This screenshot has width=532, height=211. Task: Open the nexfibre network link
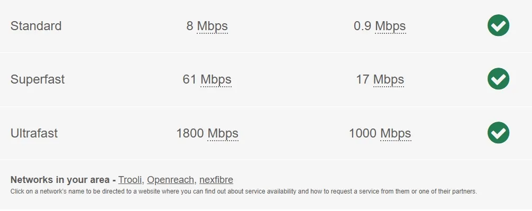[x=216, y=180]
